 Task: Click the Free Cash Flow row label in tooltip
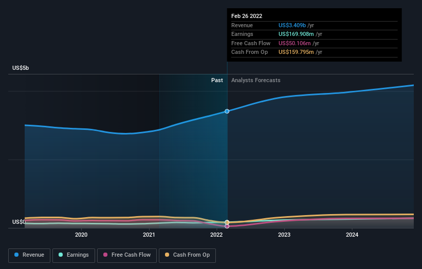tap(251, 43)
